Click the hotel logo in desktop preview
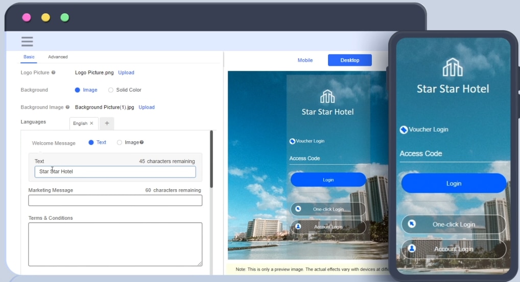This screenshot has width=520, height=282. tap(327, 96)
